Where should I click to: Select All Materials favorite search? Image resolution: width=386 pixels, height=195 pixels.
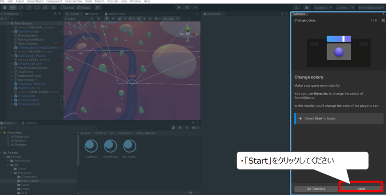pyautogui.click(x=19, y=137)
